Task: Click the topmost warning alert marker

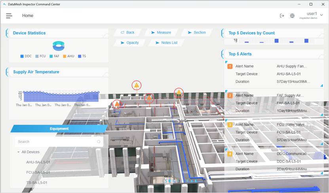Action: point(137,85)
